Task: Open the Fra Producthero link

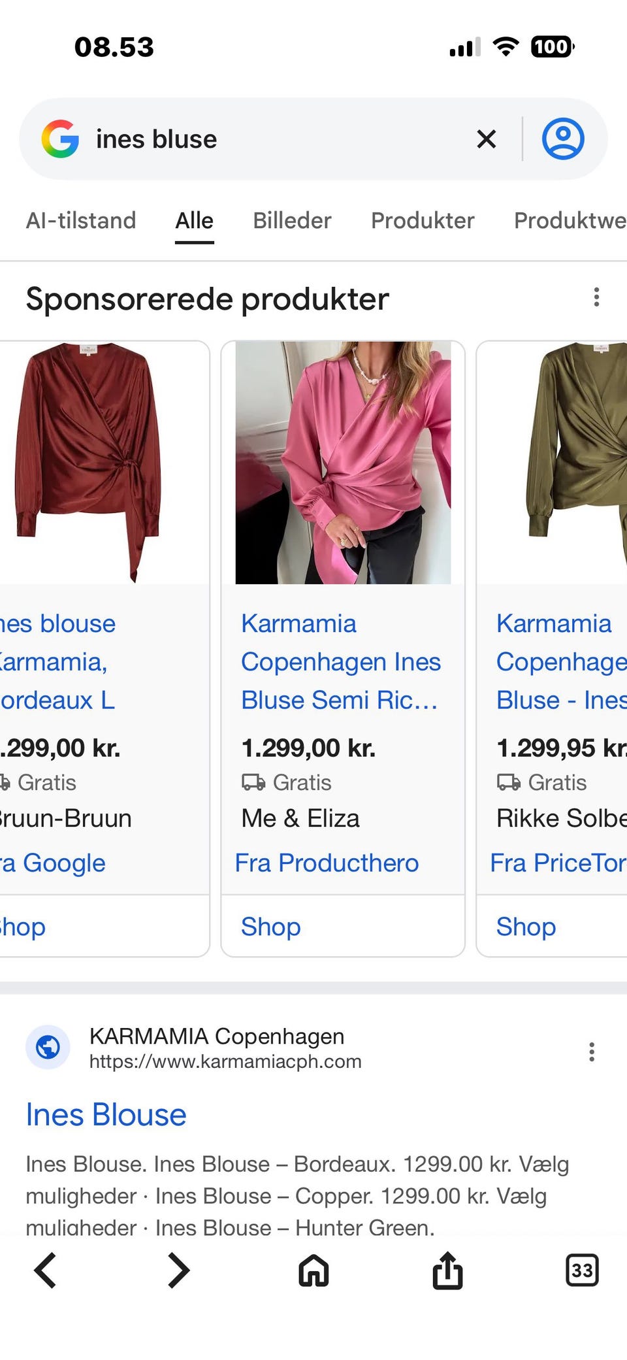Action: (327, 863)
